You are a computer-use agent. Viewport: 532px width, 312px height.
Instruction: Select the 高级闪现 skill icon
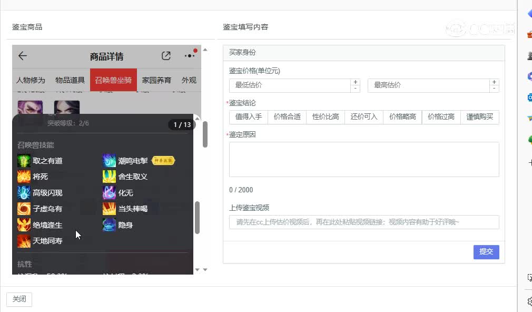[24, 193]
